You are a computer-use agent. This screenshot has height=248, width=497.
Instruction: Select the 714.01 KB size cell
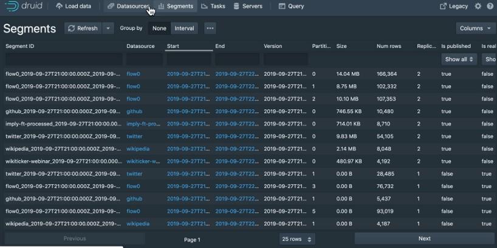pos(348,124)
